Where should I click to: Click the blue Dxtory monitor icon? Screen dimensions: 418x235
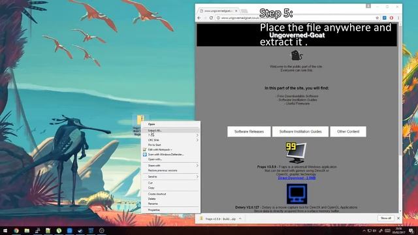[297, 194]
